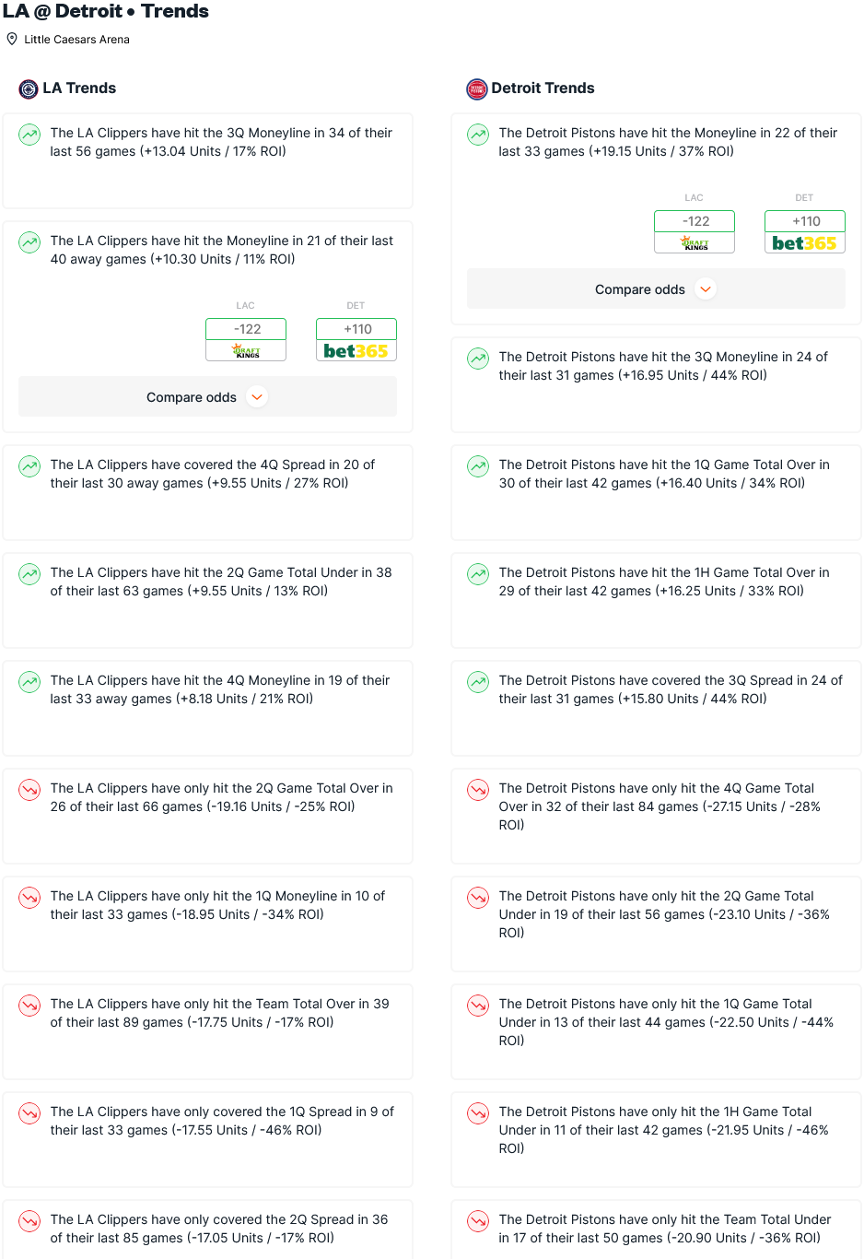The width and height of the screenshot is (864, 1259).
Task: Open the Clippers 4Q Spread away games trend
Action: click(207, 492)
